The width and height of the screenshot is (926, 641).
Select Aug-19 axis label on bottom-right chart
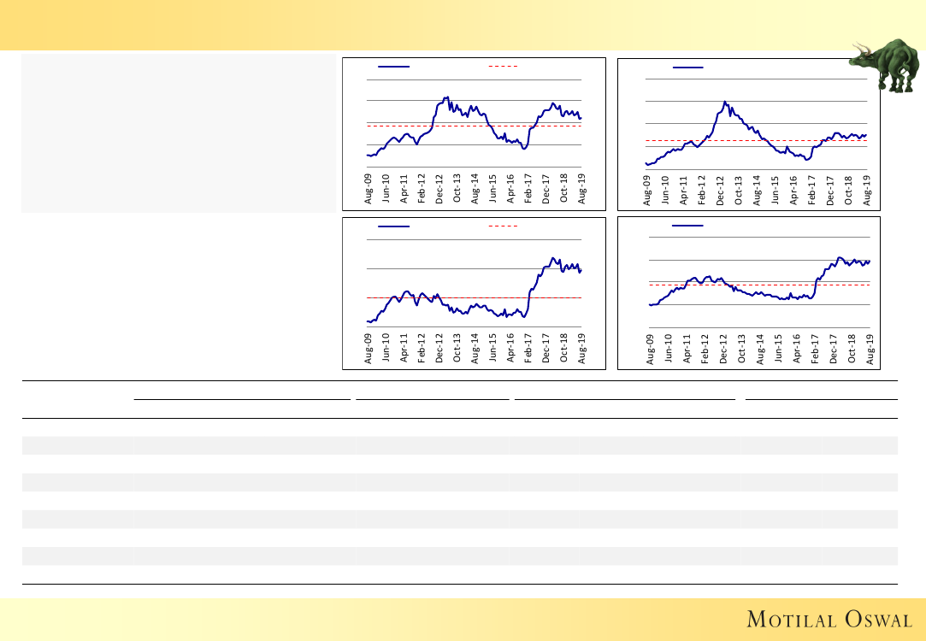click(870, 350)
